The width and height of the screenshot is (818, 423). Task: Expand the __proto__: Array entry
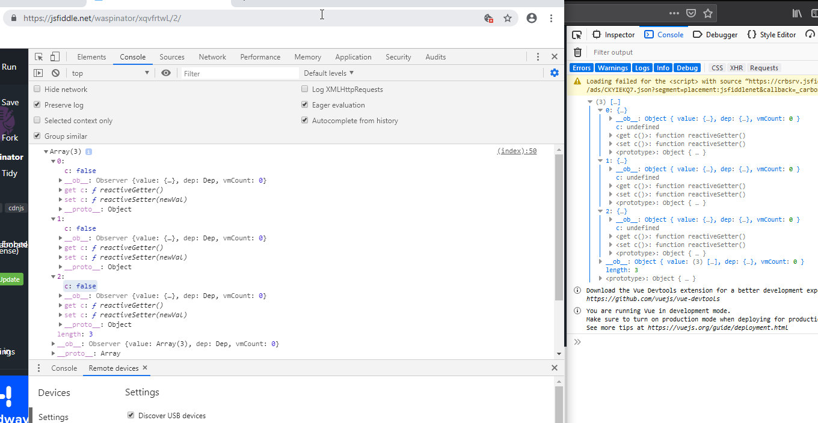(x=54, y=353)
